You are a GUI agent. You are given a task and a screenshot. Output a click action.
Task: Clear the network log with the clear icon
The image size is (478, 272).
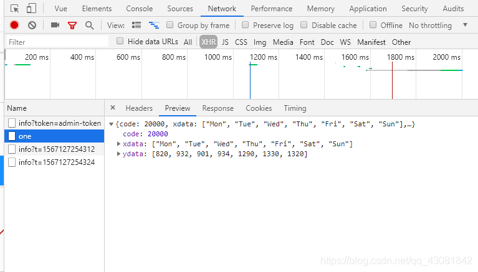pyautogui.click(x=32, y=25)
